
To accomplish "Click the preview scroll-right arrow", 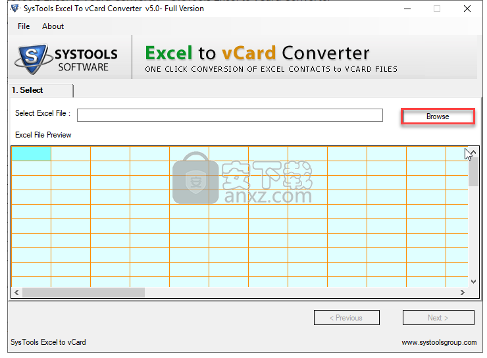I will [463, 292].
